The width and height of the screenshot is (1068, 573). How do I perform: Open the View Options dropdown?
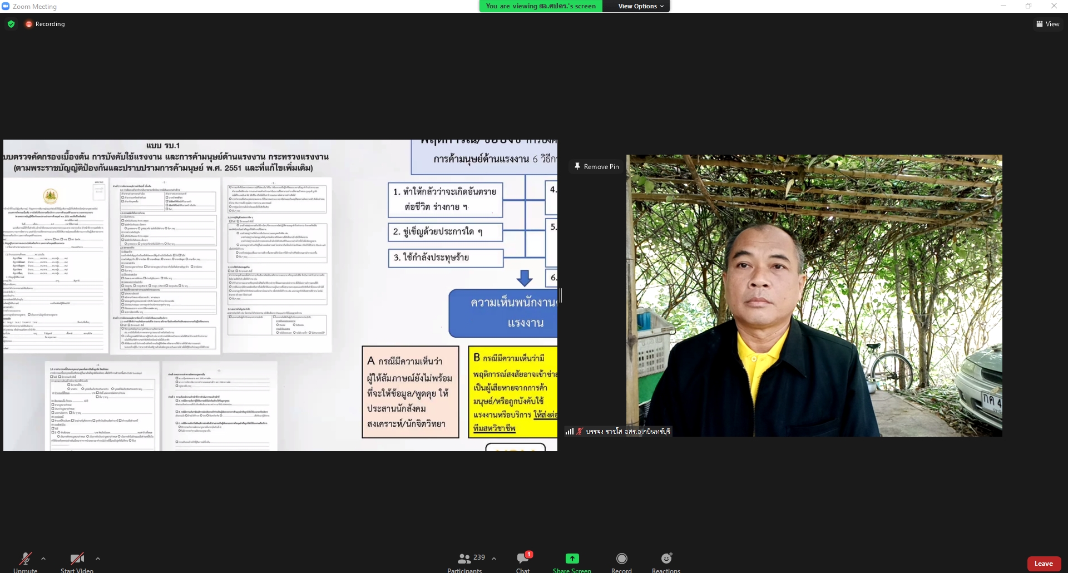pos(640,6)
